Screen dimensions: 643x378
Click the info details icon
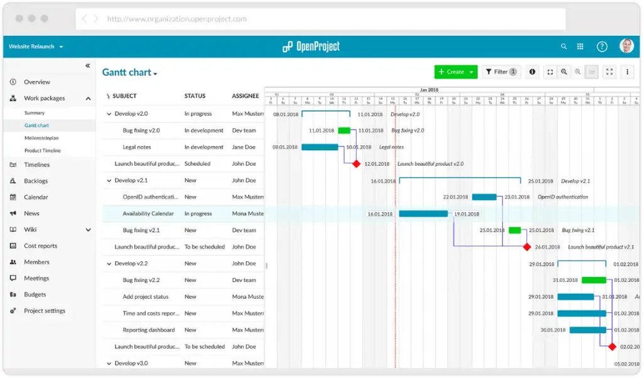click(x=532, y=72)
